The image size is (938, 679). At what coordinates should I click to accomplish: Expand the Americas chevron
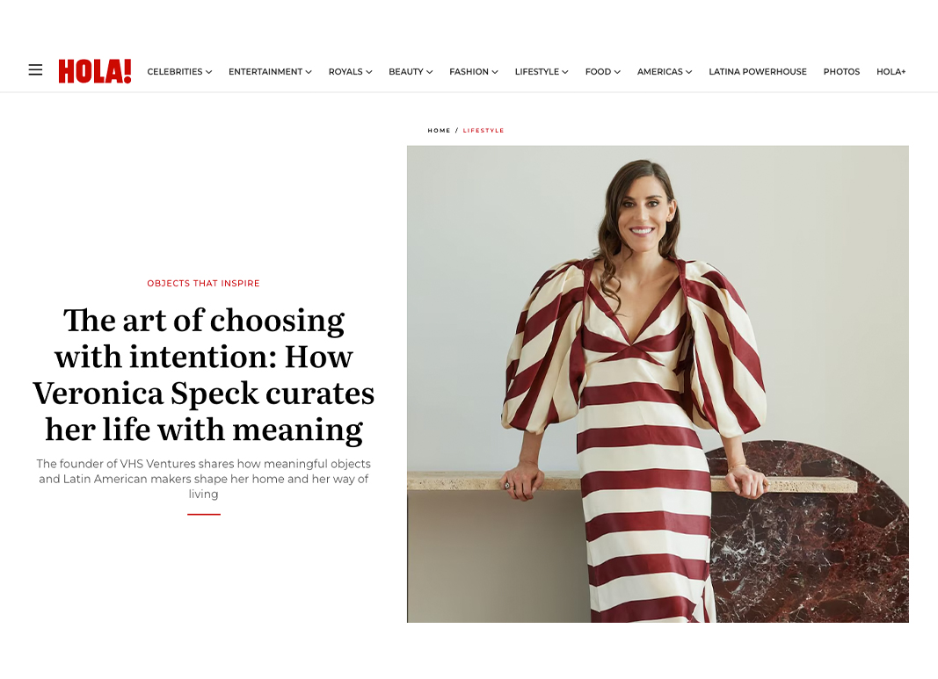(689, 72)
